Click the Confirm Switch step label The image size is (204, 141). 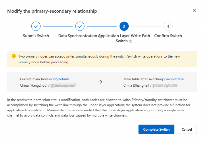pyautogui.click(x=168, y=36)
